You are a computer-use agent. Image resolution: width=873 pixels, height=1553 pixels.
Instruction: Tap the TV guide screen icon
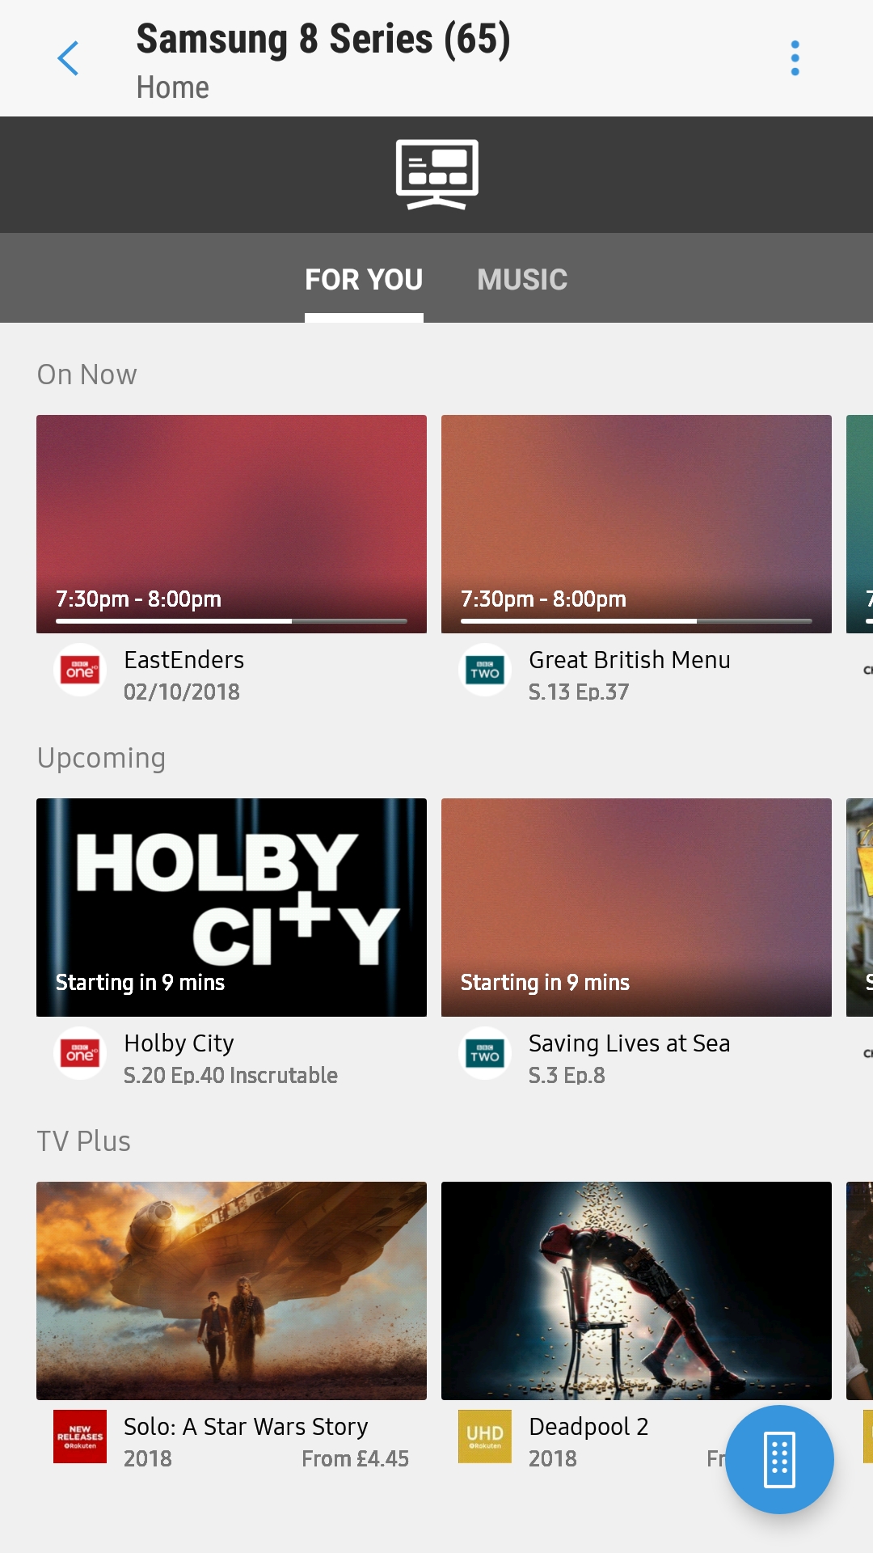436,174
